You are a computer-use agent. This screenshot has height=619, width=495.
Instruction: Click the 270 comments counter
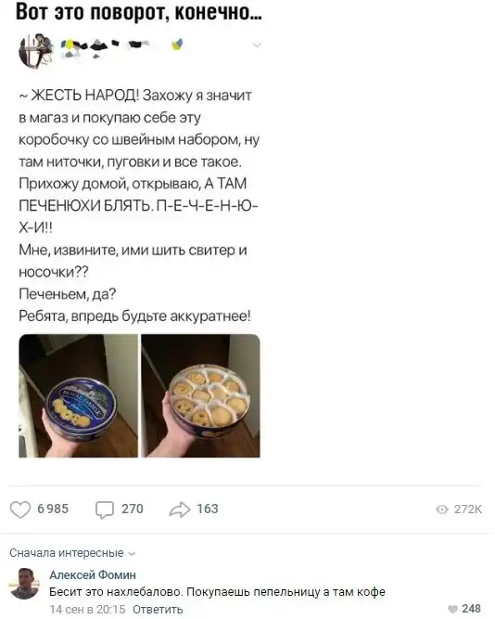click(x=133, y=509)
